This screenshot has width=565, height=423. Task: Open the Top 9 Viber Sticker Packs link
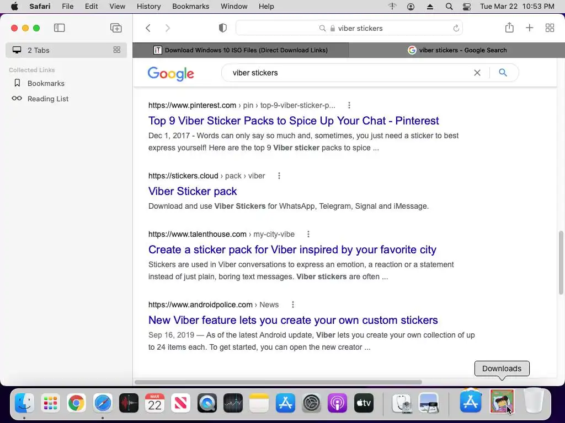point(294,121)
